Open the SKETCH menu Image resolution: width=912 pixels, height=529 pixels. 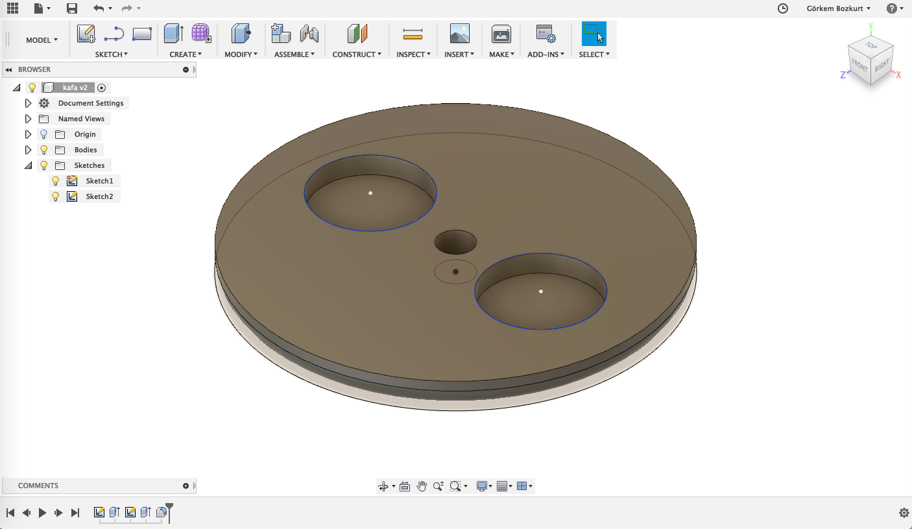112,54
